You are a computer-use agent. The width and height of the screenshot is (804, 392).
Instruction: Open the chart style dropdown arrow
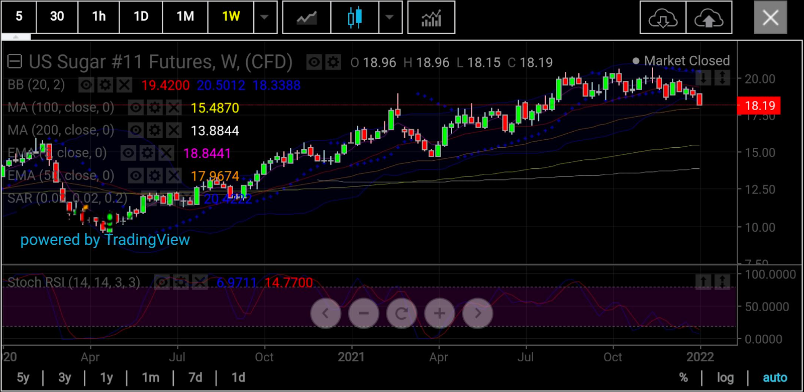click(390, 18)
